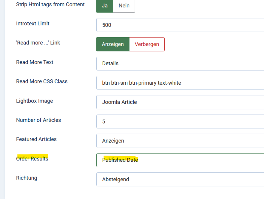
Task: Click the Richtung label
Action: pos(27,178)
